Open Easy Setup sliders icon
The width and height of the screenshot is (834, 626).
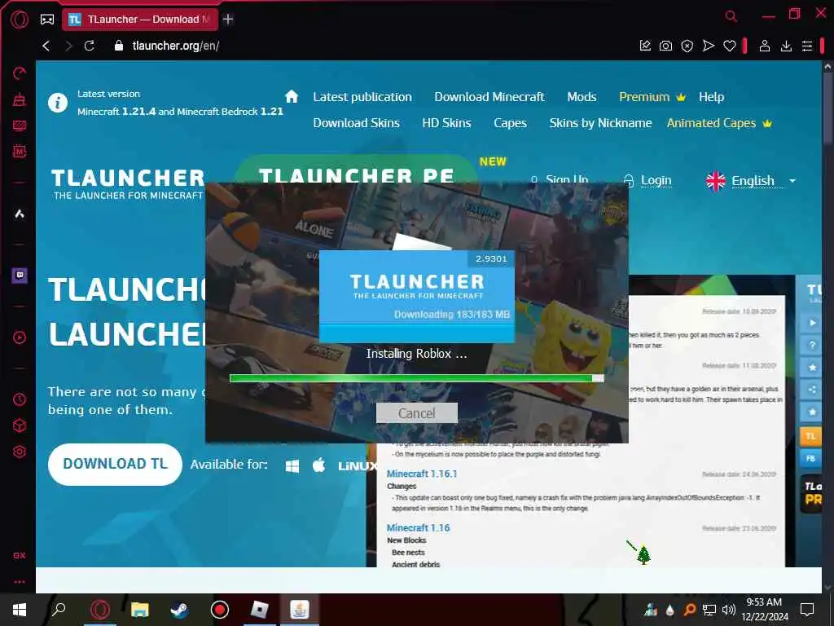coord(807,46)
